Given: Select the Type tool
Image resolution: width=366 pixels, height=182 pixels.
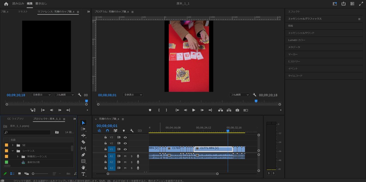Looking at the screenshot, I should click(x=84, y=174).
